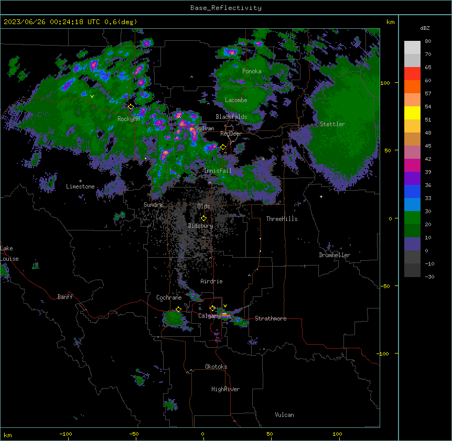Image resolution: width=452 pixels, height=441 pixels.
Task: Choose the bright green 20-30 dBZ legend swatch
Action: click(412, 218)
